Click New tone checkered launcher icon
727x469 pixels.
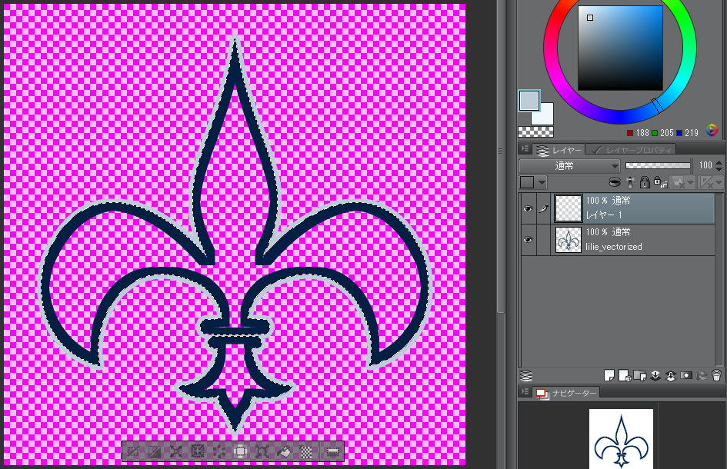coord(306,451)
